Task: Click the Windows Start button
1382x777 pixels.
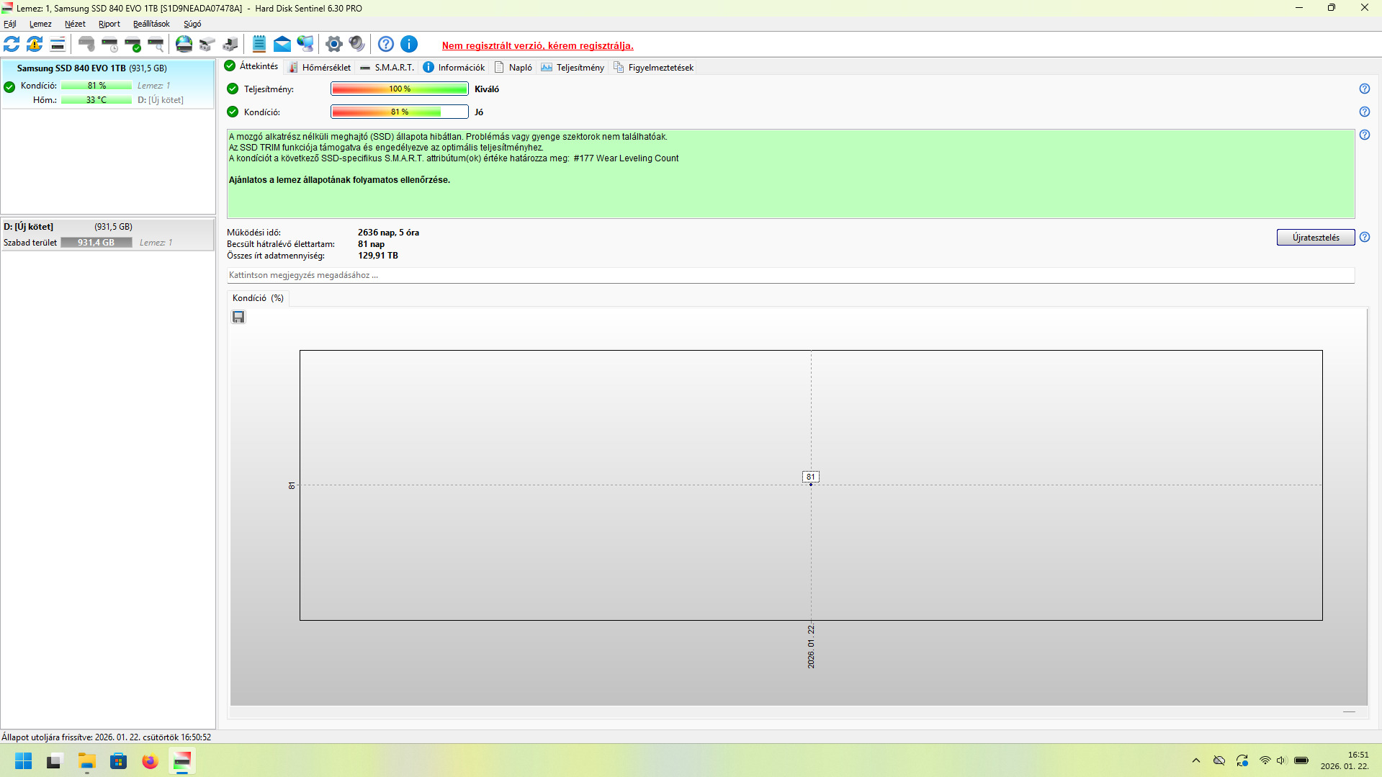Action: (x=24, y=761)
